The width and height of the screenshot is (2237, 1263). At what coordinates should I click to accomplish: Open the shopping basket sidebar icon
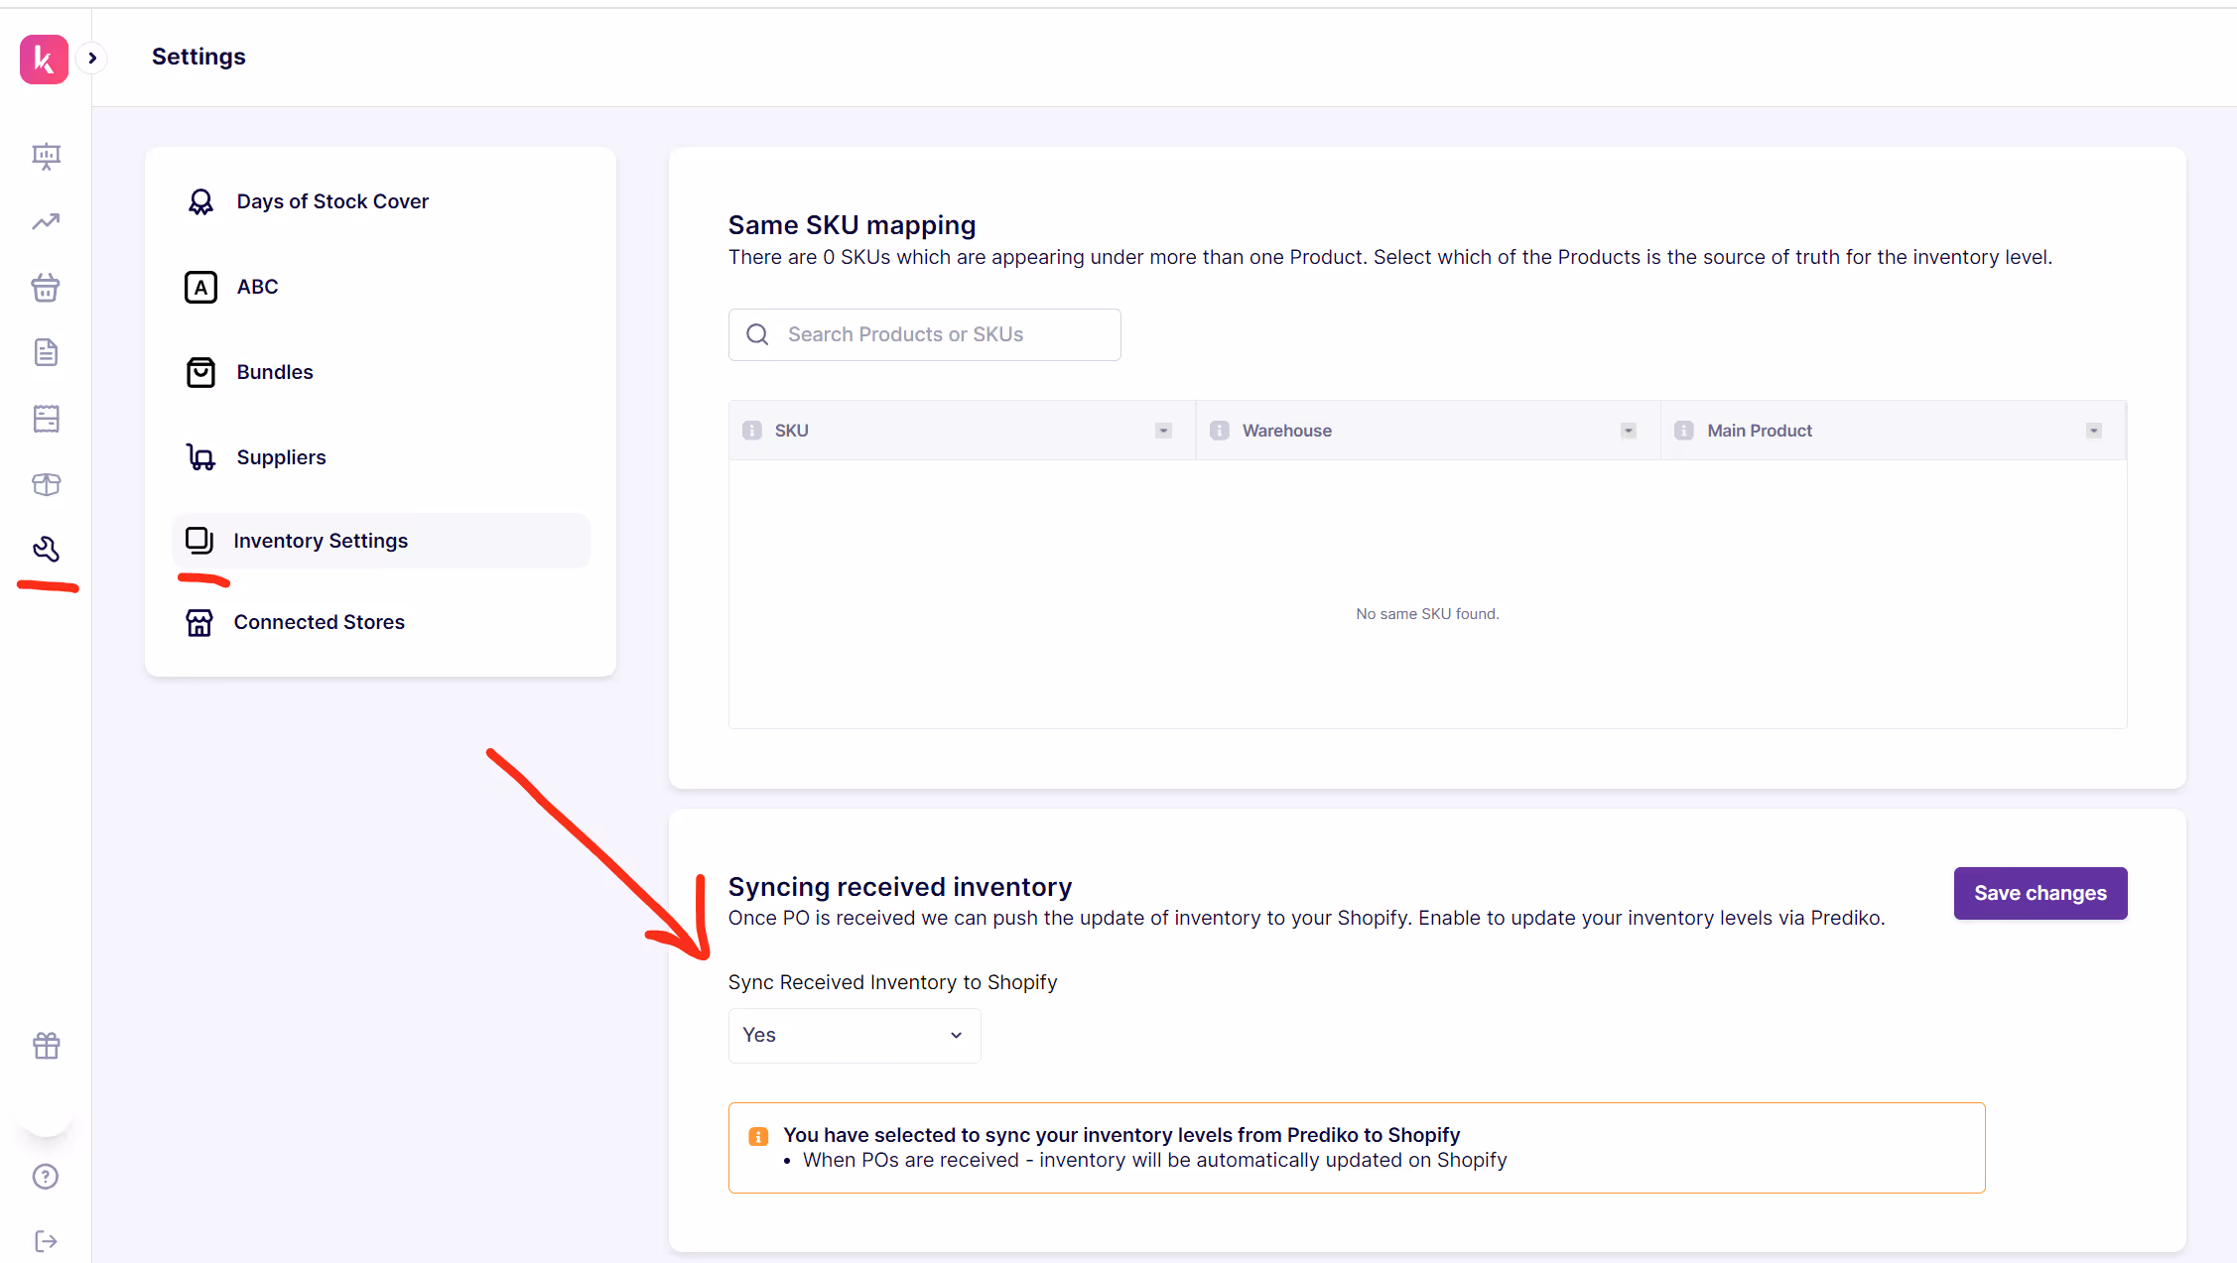(x=46, y=288)
